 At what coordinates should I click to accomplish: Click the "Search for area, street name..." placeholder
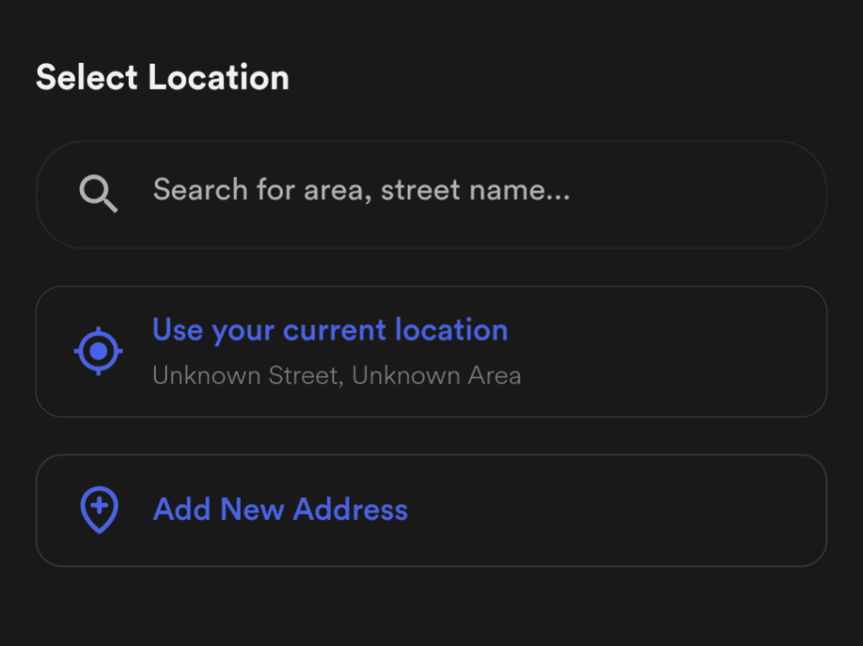(x=362, y=190)
